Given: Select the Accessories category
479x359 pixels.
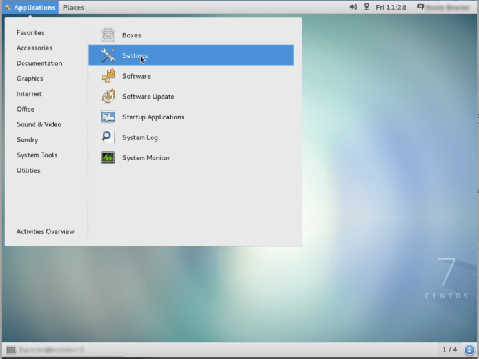Looking at the screenshot, I should tap(34, 48).
